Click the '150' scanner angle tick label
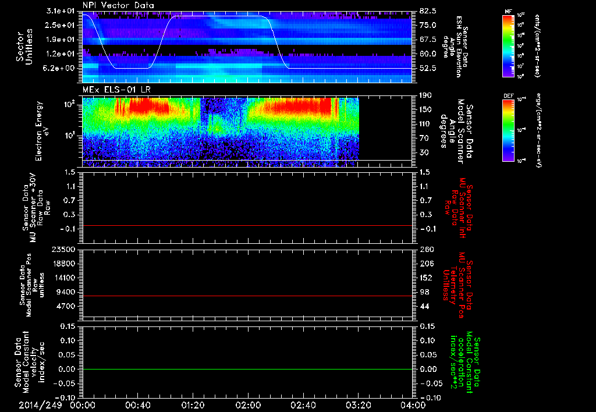 pos(426,110)
